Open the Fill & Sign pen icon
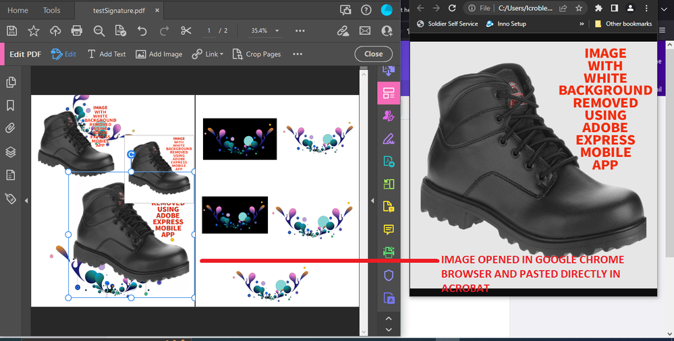Screen dimensions: 674x341 (389, 139)
